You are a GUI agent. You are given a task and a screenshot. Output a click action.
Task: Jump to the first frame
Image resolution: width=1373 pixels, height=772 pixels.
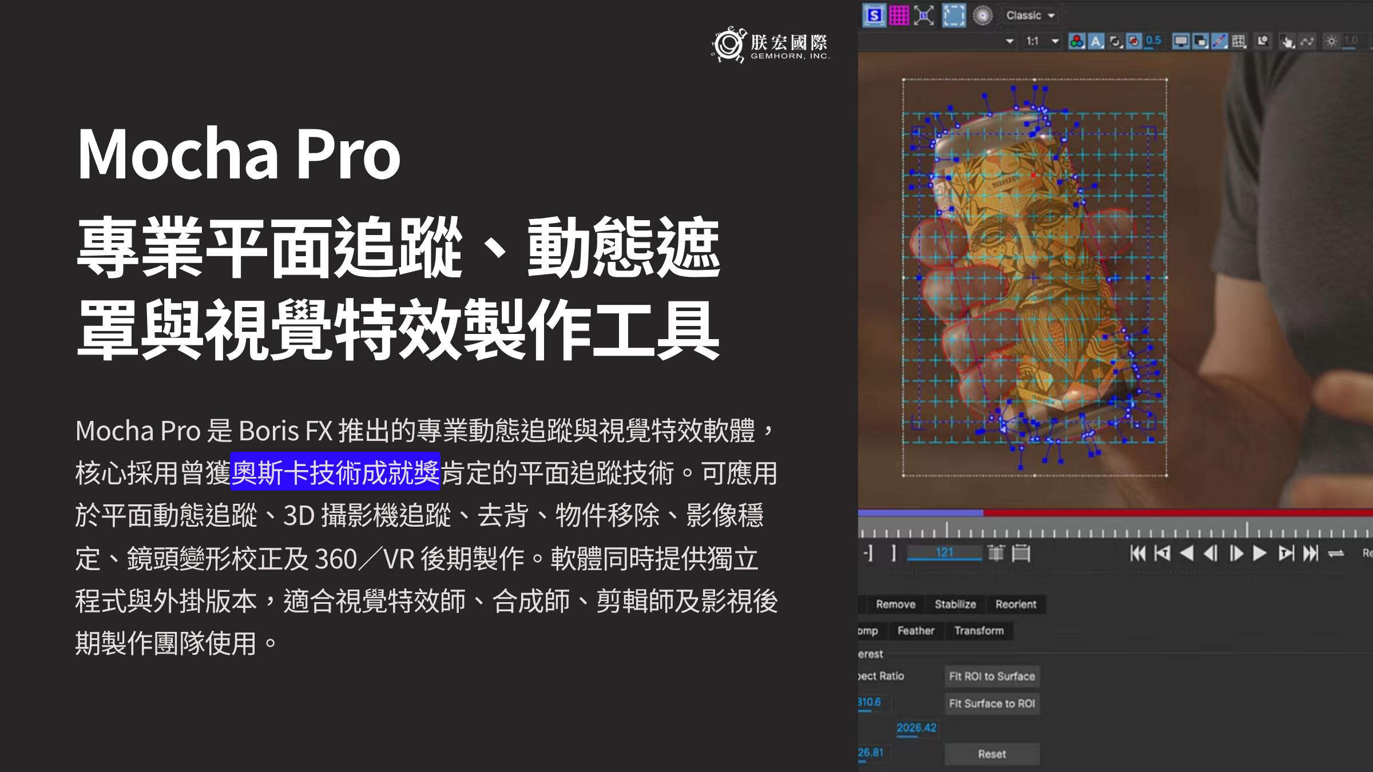coord(1138,553)
